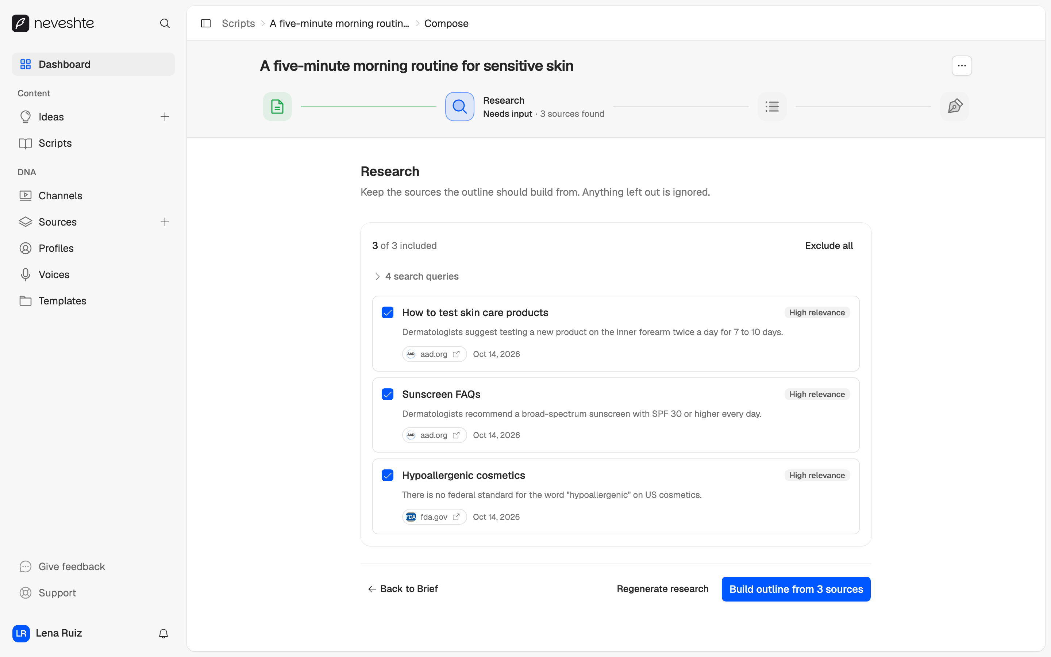Click Regenerate research
Viewport: 1051px width, 657px height.
click(662, 589)
